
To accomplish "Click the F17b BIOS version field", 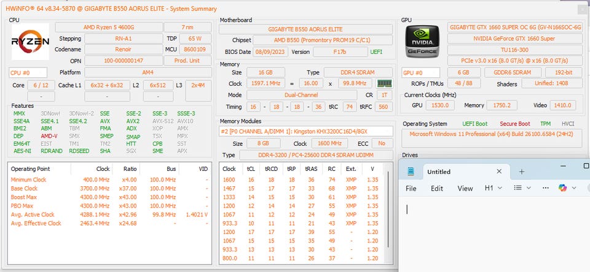I will pyautogui.click(x=340, y=52).
